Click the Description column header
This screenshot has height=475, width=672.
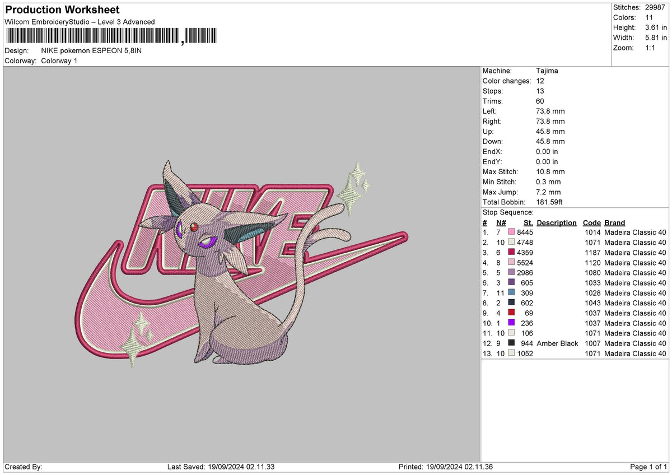[557, 222]
